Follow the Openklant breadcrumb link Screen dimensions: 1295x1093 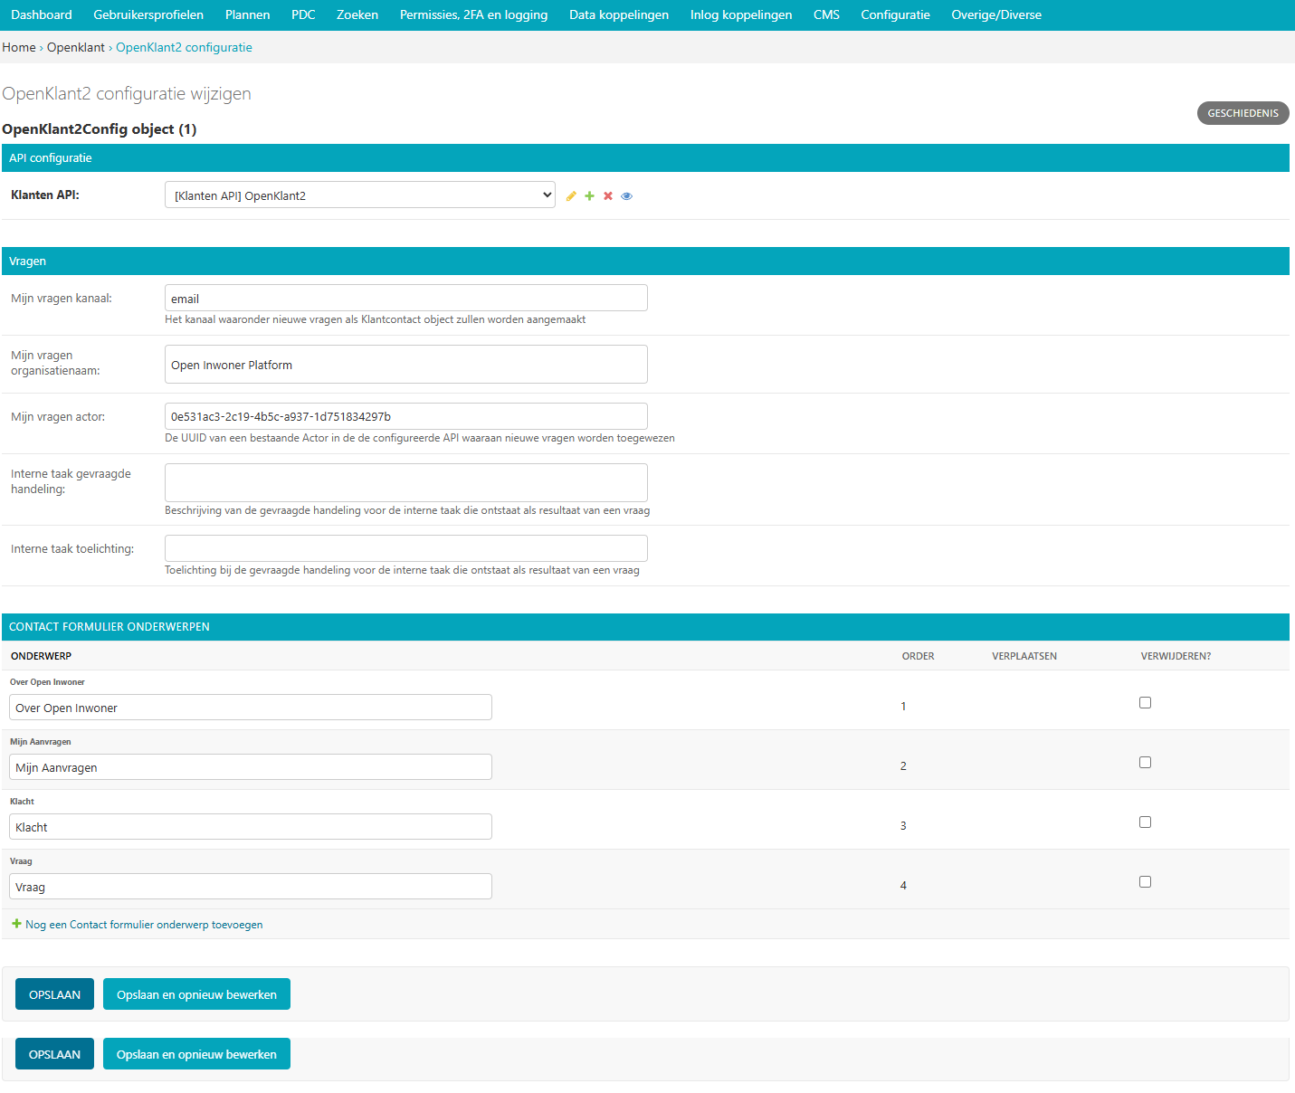pos(76,47)
